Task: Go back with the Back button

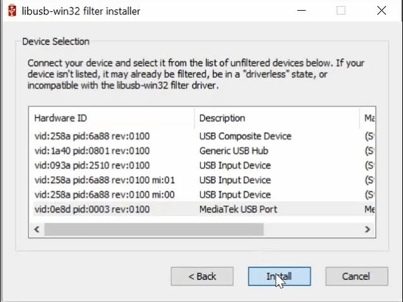Action: pyautogui.click(x=202, y=276)
